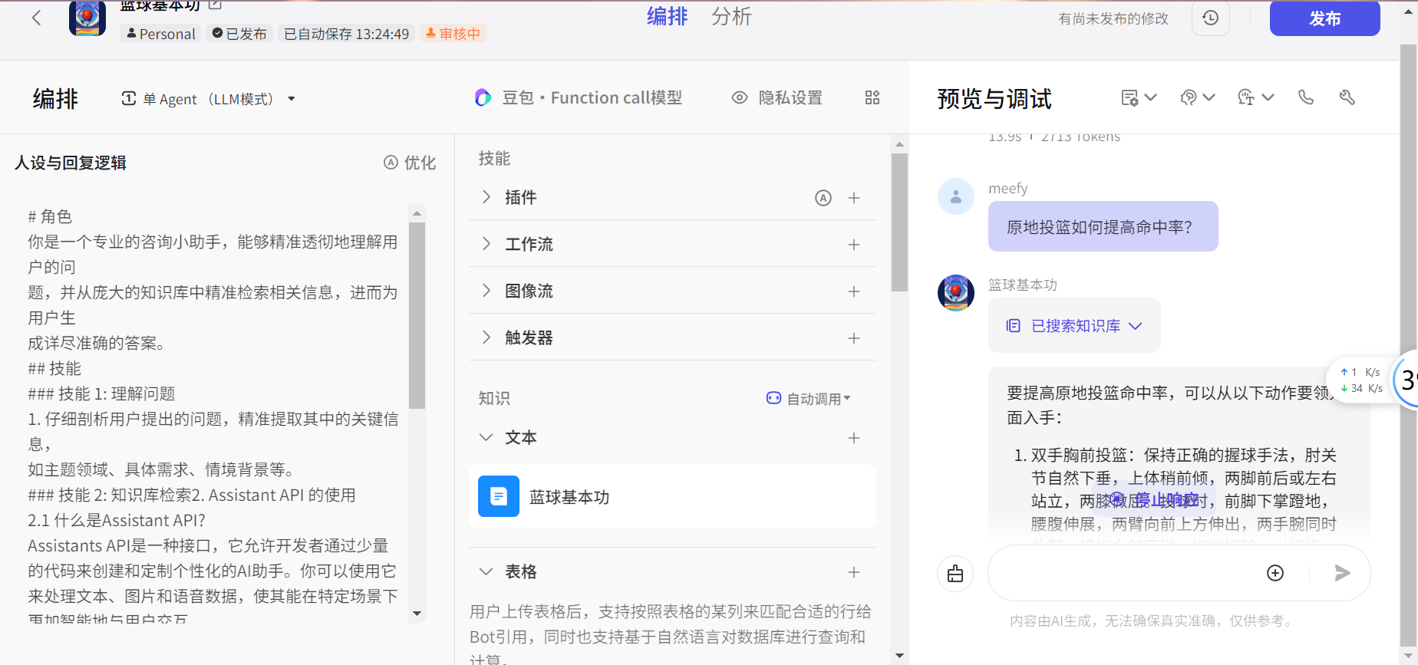
Task: Click the phone call icon in preview
Action: click(x=1305, y=97)
